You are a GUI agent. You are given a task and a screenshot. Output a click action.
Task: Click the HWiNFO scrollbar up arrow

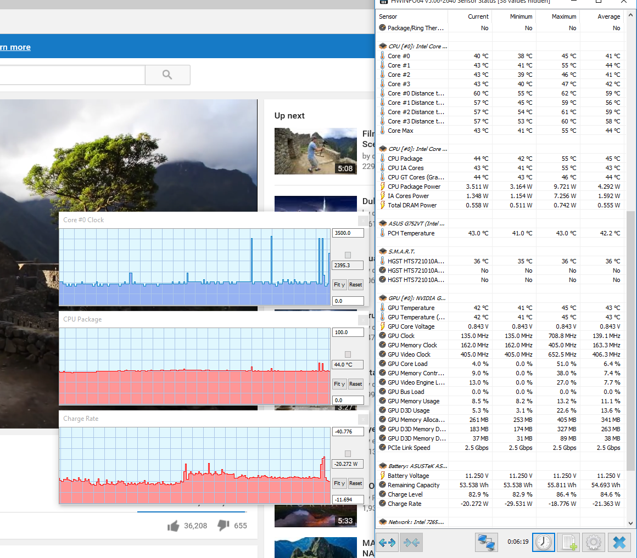(630, 15)
